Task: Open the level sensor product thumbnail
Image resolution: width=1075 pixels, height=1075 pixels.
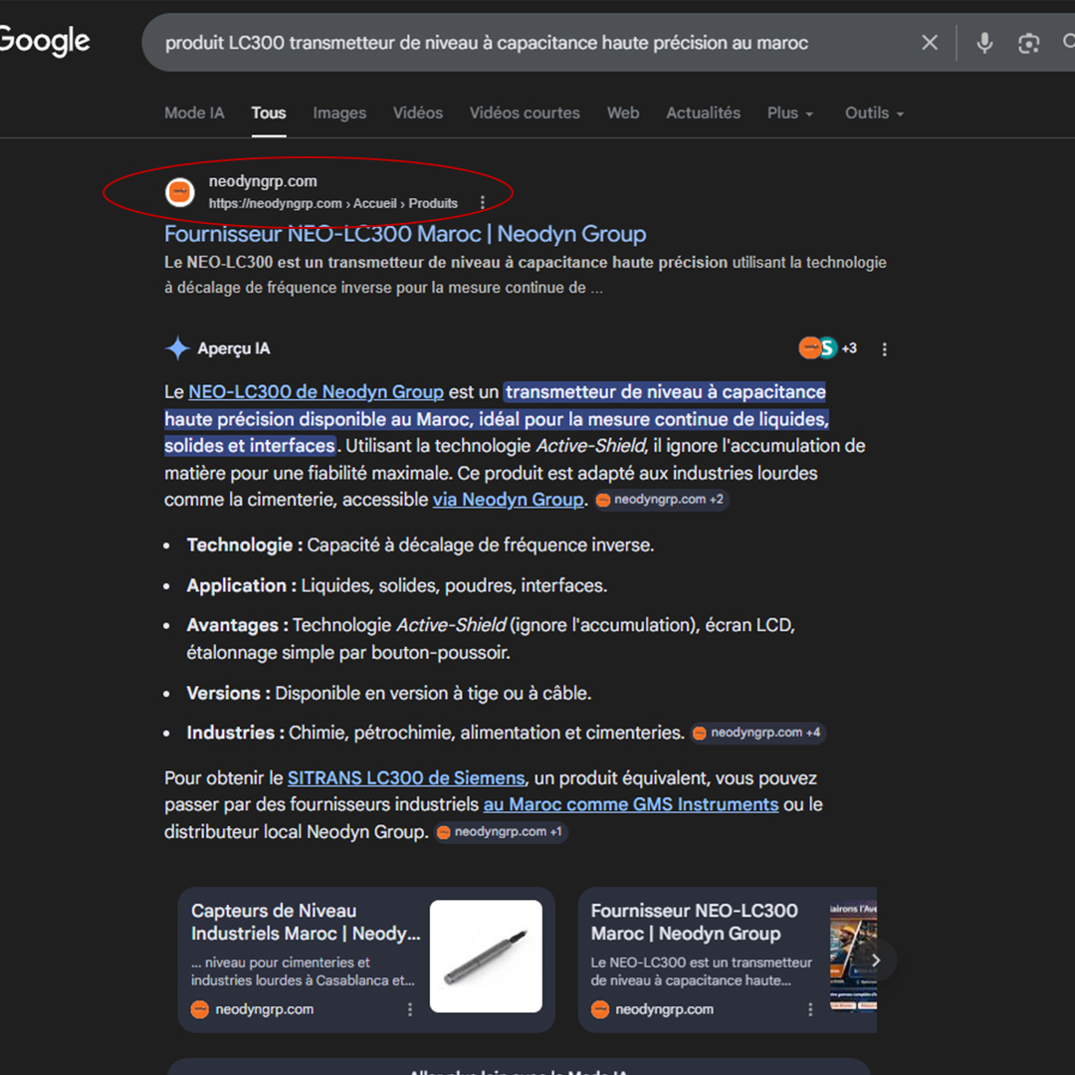Action: pos(486,957)
